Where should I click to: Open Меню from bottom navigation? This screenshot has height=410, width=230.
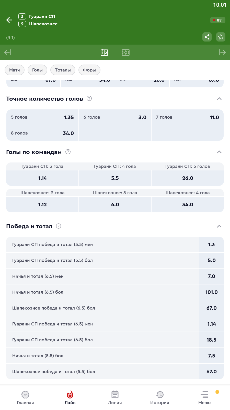coord(204,397)
